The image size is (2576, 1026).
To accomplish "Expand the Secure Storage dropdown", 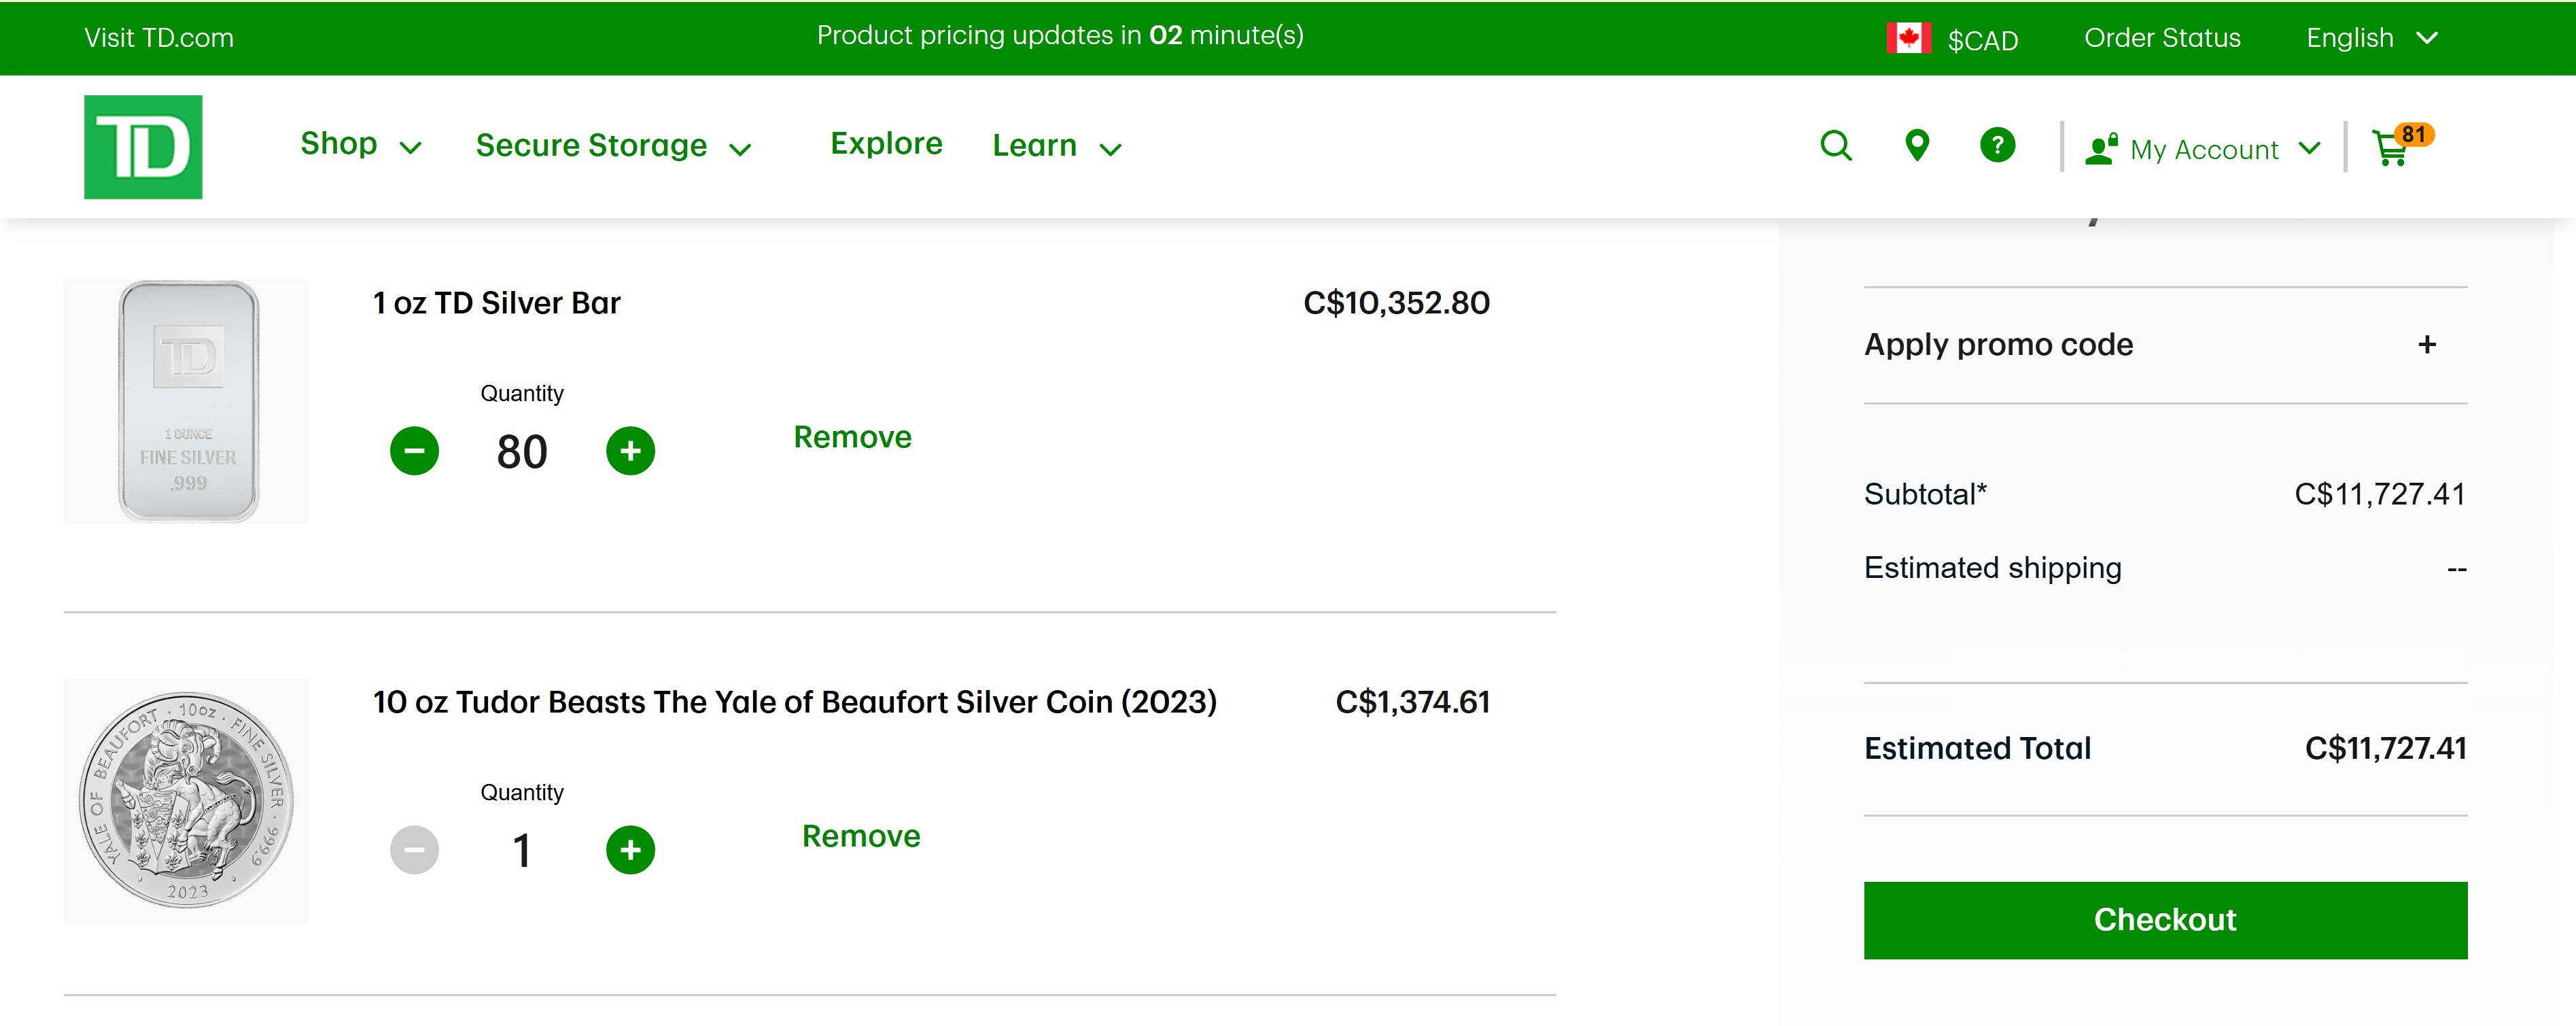I will coord(612,147).
